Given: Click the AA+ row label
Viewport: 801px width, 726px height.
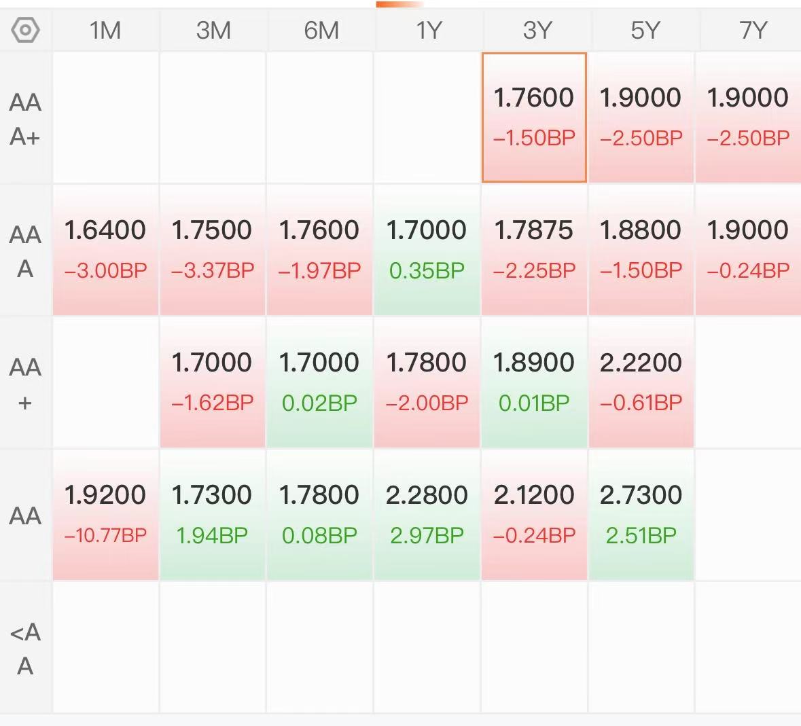Looking at the screenshot, I should [x=25, y=384].
